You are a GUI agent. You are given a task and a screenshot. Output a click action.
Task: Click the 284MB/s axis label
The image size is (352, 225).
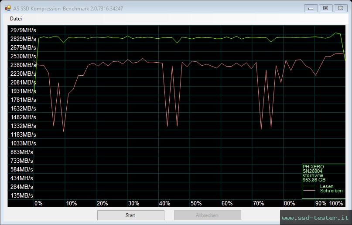click(21, 187)
